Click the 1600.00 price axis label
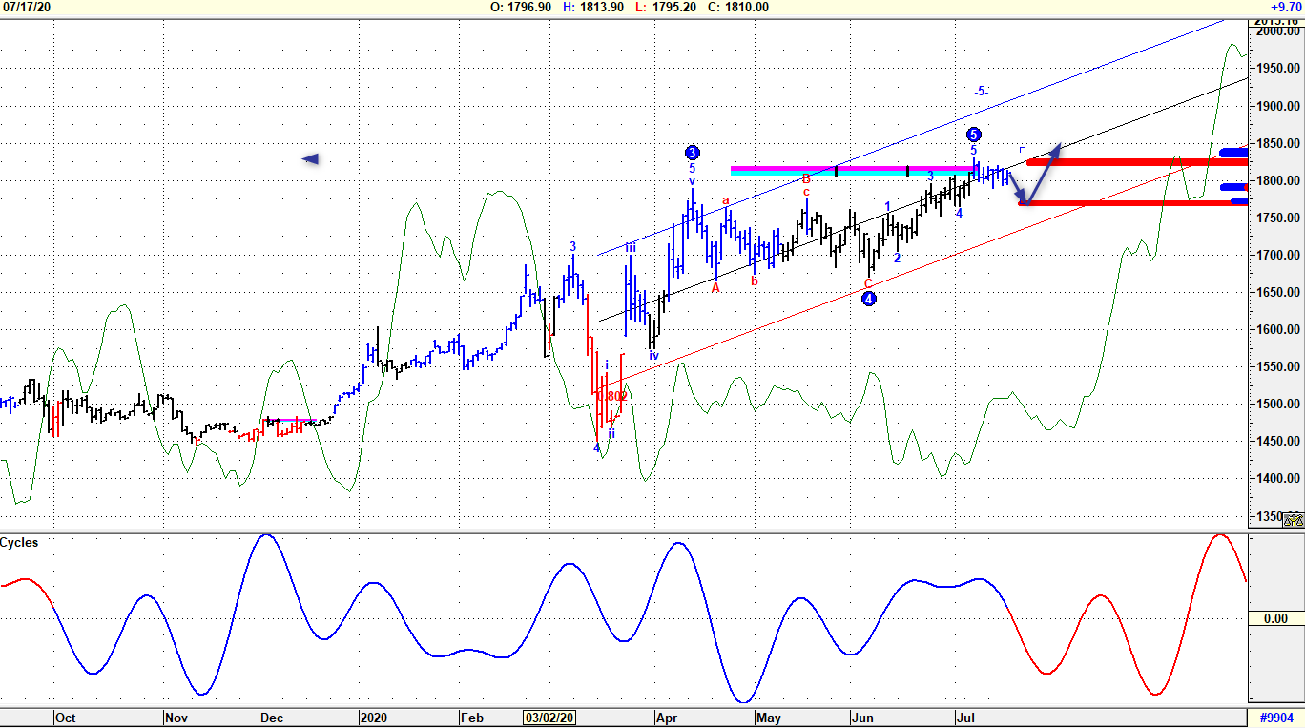The height and width of the screenshot is (728, 1305). tap(1279, 329)
